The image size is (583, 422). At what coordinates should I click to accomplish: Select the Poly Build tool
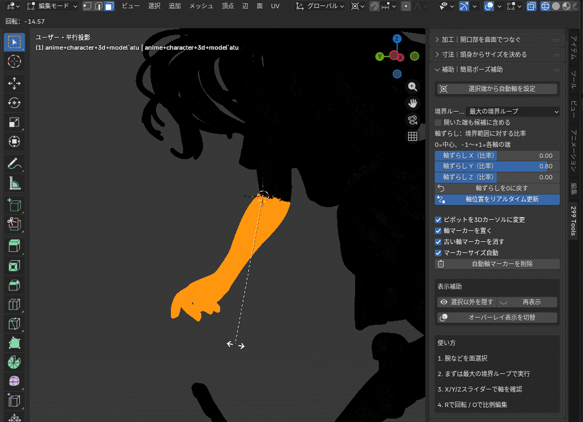pyautogui.click(x=14, y=343)
